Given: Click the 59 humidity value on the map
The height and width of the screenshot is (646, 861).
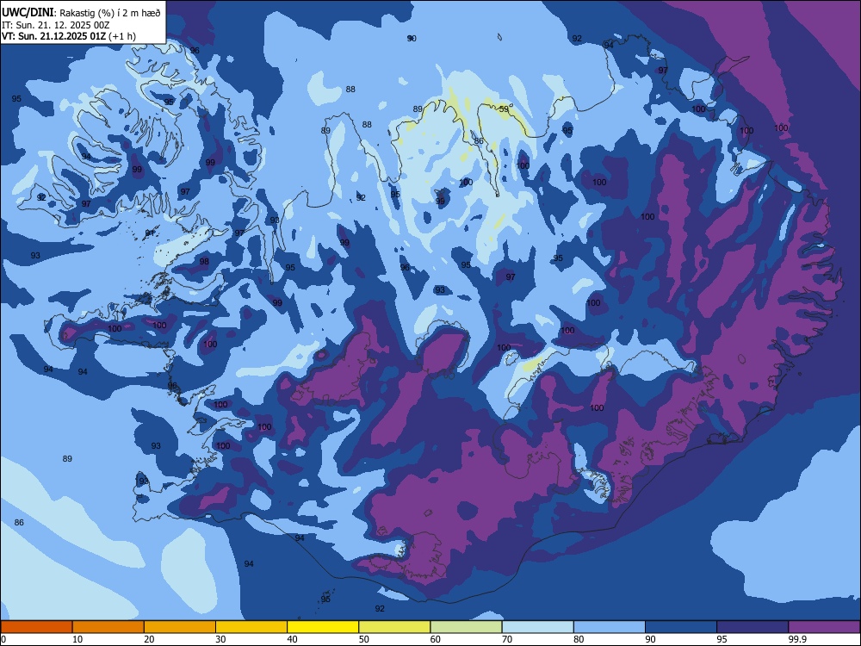Looking at the screenshot, I should [504, 109].
